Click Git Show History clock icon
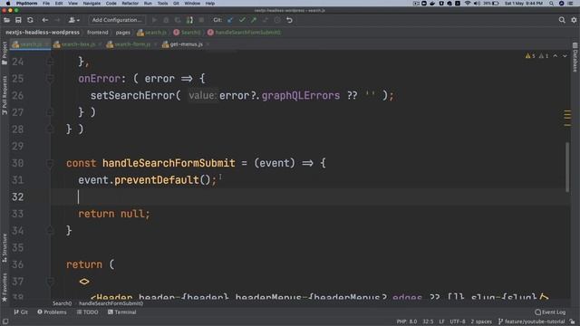The height and width of the screenshot is (326, 580). 277,20
